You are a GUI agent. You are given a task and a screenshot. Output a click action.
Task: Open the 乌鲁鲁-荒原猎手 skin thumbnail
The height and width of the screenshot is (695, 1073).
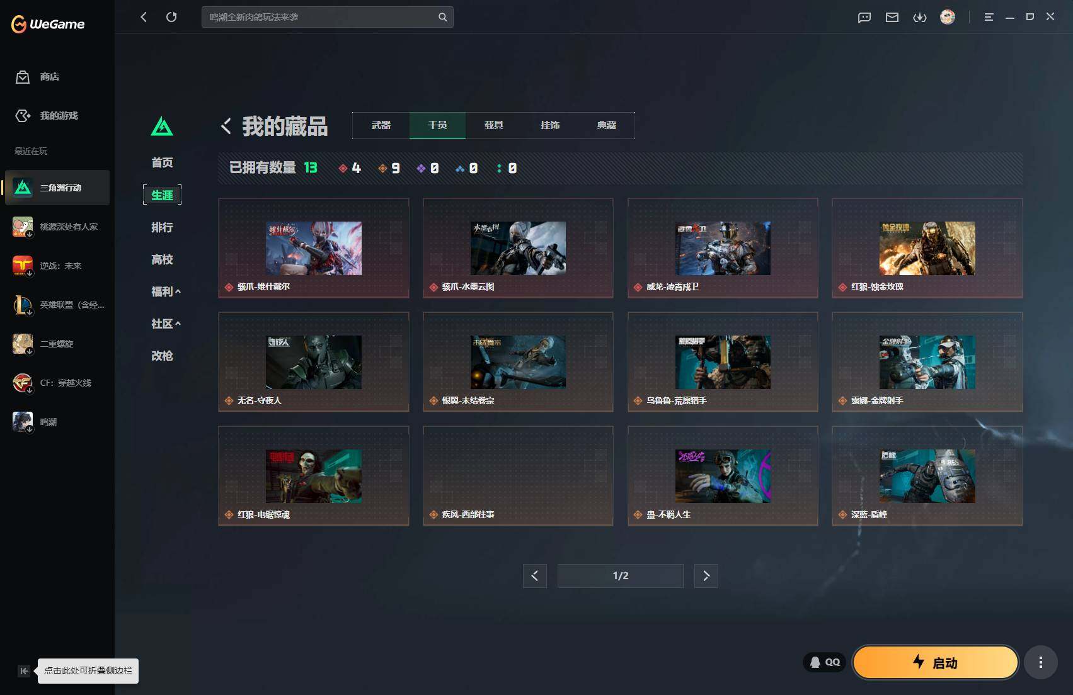(723, 362)
